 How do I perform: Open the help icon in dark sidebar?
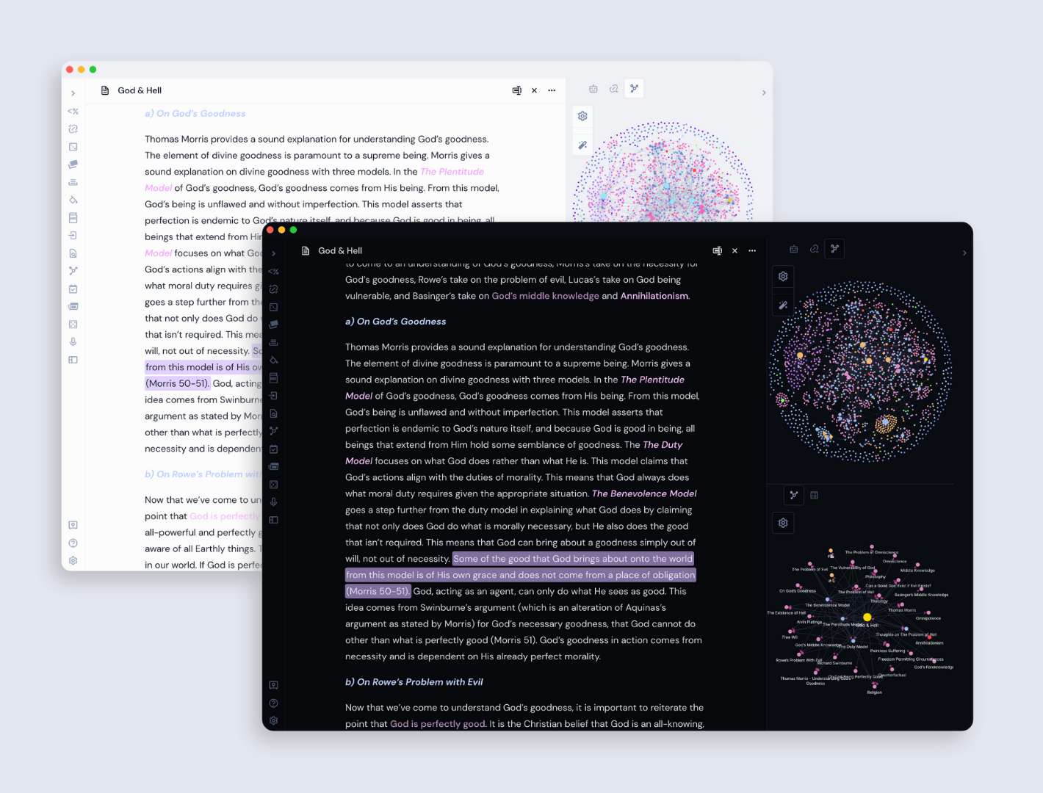tap(273, 703)
